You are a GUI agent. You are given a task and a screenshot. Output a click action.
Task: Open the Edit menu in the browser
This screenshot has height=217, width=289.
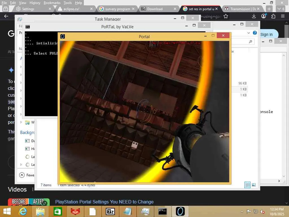(13, 3)
